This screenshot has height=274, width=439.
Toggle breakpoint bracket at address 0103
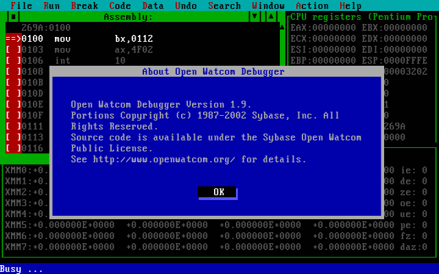coord(14,49)
